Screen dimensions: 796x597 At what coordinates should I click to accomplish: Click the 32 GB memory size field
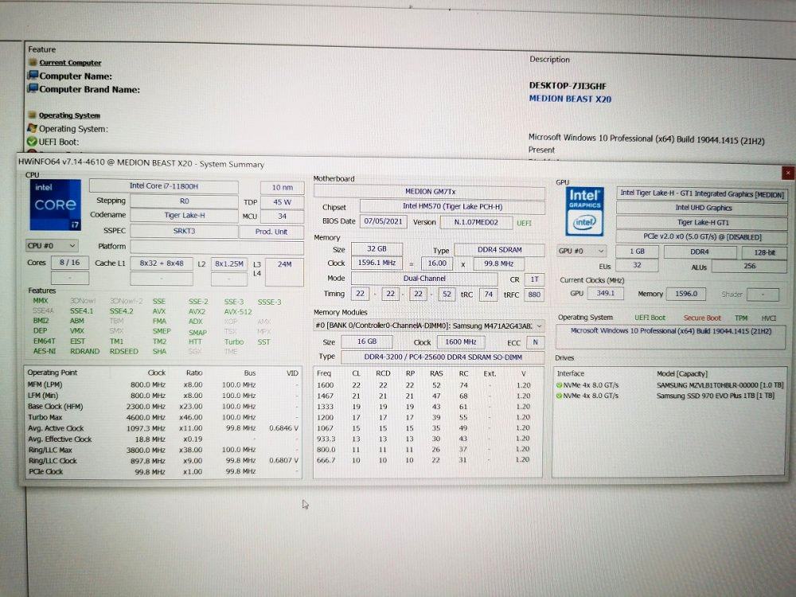click(377, 249)
